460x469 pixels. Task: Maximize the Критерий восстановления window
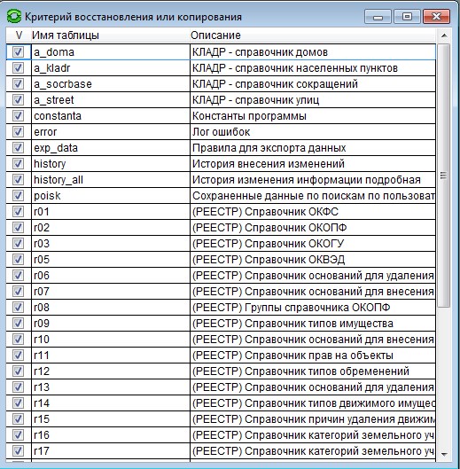(x=407, y=17)
